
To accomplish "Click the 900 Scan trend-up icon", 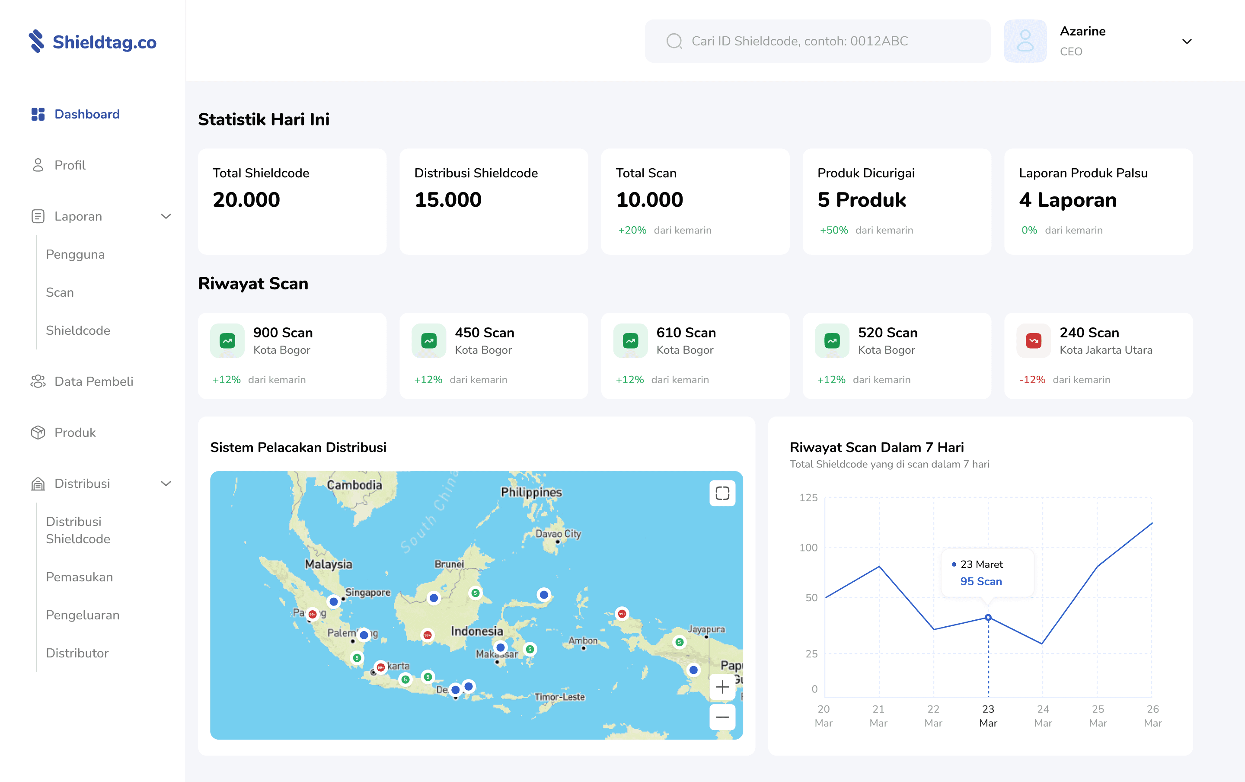I will [227, 340].
